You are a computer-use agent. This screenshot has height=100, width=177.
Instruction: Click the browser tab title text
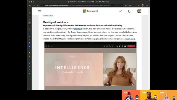(x=89, y=2)
